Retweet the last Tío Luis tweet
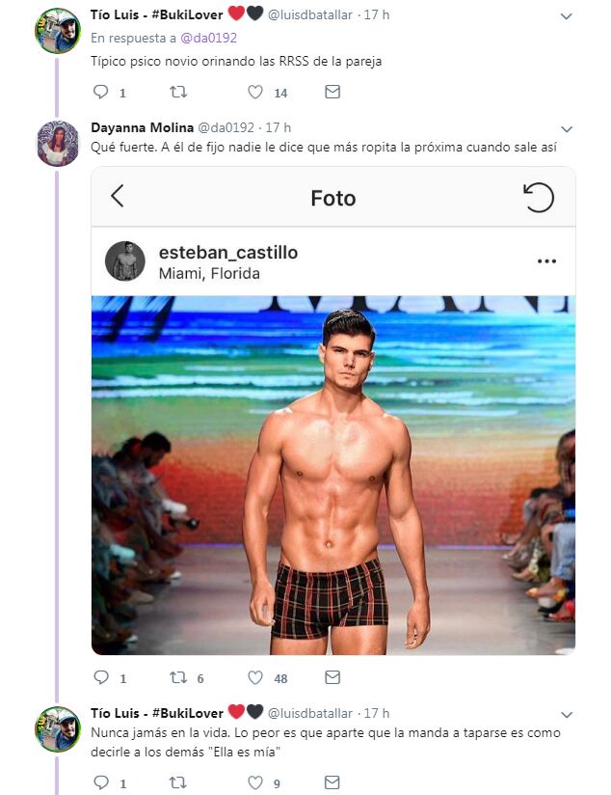Screen dimensions: 611x795 (x=178, y=783)
